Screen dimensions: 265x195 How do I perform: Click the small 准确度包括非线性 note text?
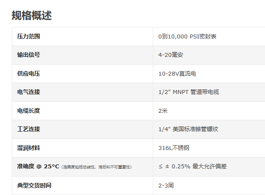coord(96,167)
